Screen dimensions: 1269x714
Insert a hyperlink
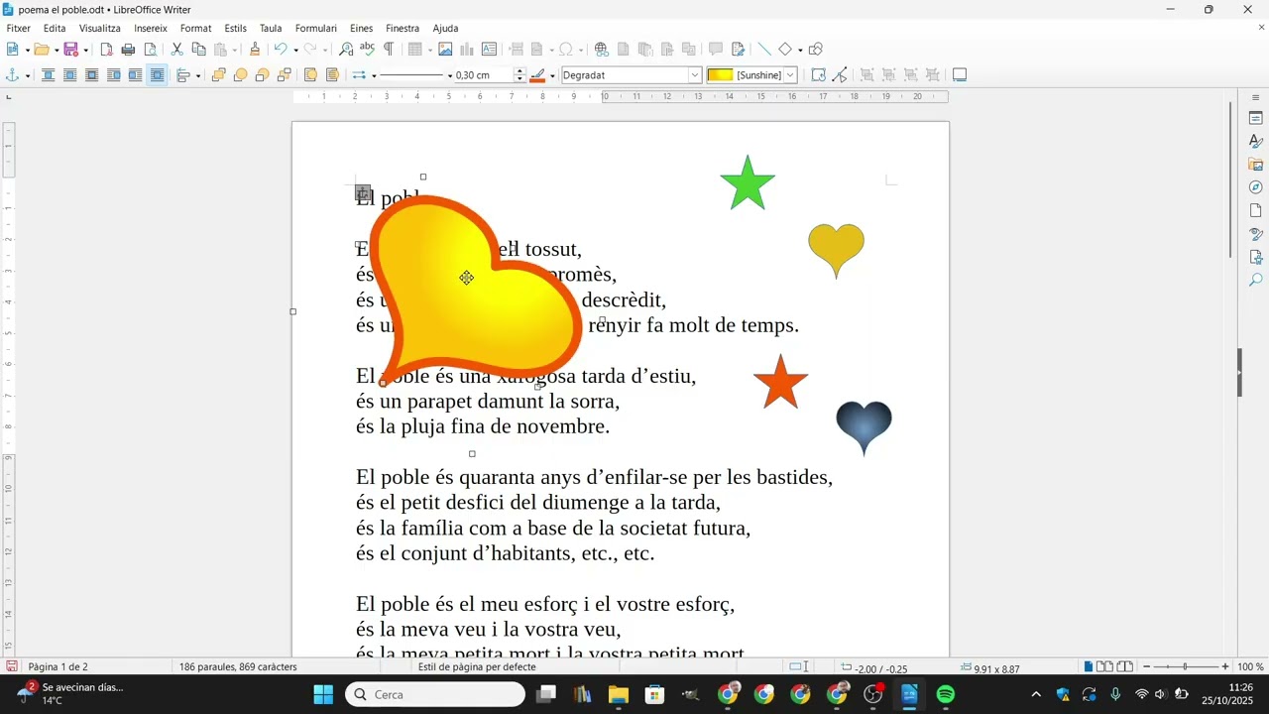pyautogui.click(x=601, y=50)
